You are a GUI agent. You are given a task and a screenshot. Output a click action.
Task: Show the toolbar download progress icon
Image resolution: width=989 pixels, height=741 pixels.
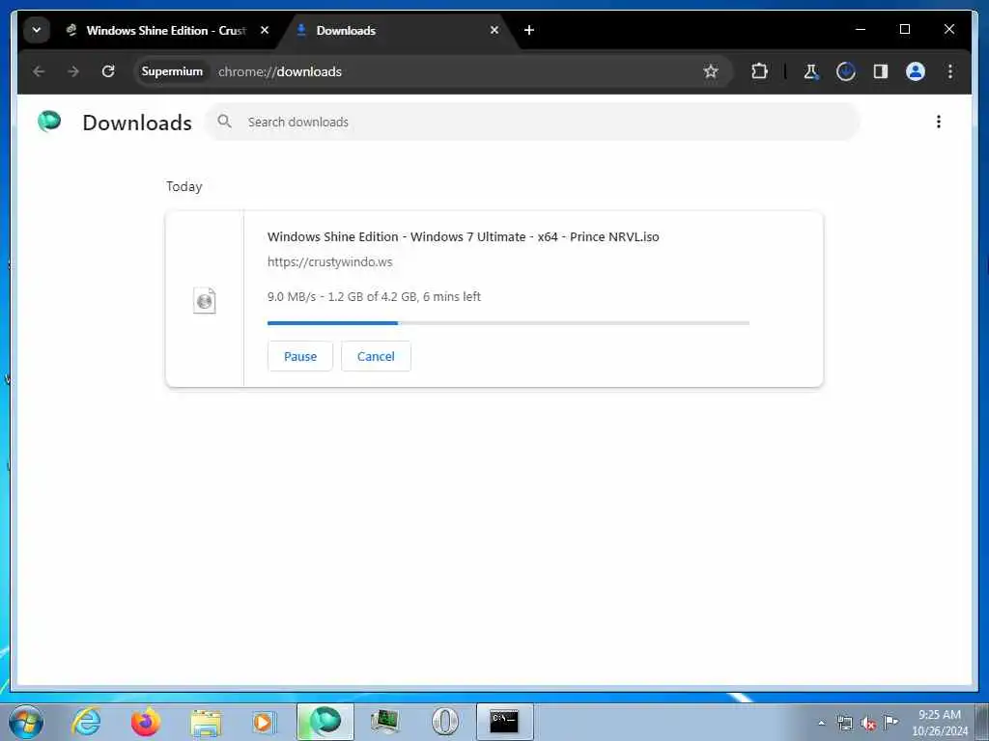pos(846,71)
